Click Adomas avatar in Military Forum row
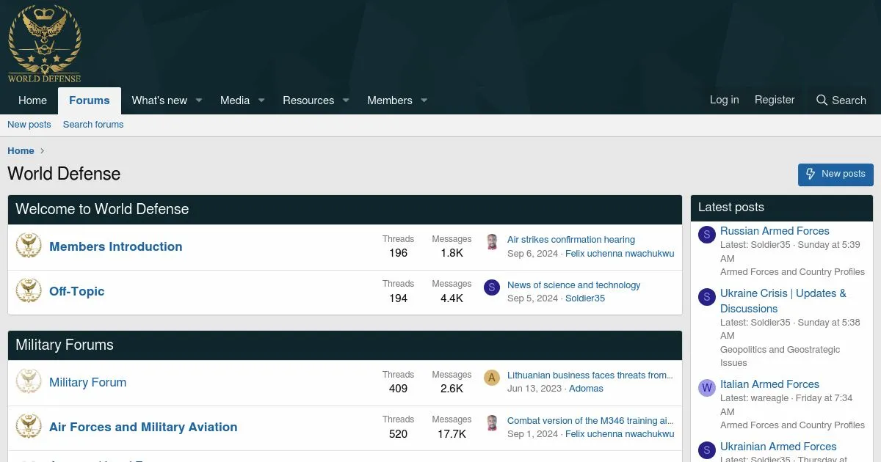Viewport: 881px width, 462px height. 491,378
